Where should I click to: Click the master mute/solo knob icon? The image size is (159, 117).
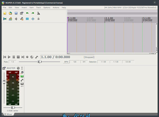[x=22, y=73]
